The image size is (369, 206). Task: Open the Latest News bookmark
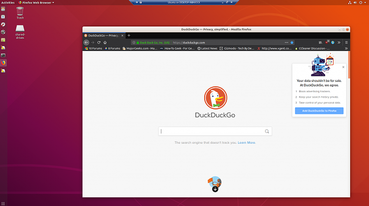[x=207, y=49]
